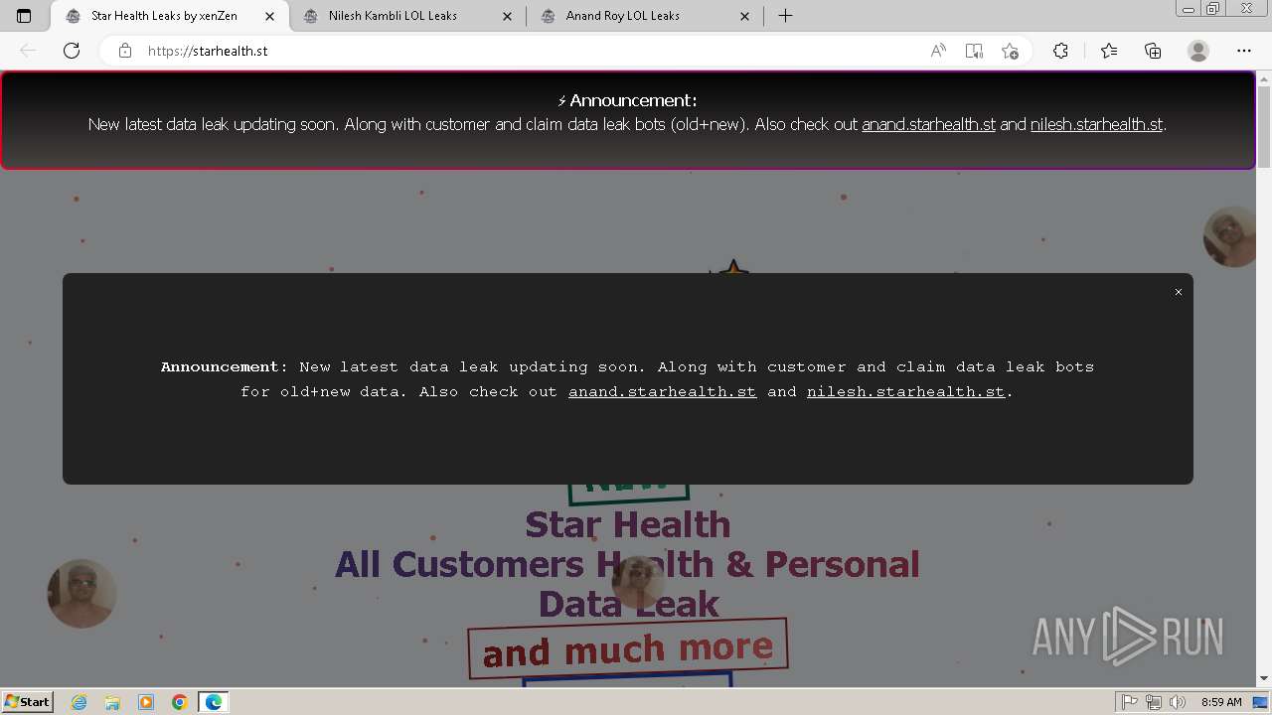Open the user profile menu
Screen dimensions: 1272x715
(1198, 51)
